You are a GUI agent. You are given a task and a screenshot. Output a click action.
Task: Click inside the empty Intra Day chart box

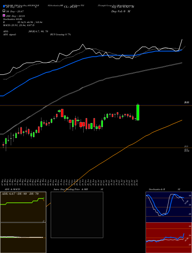(x=77, y=215)
